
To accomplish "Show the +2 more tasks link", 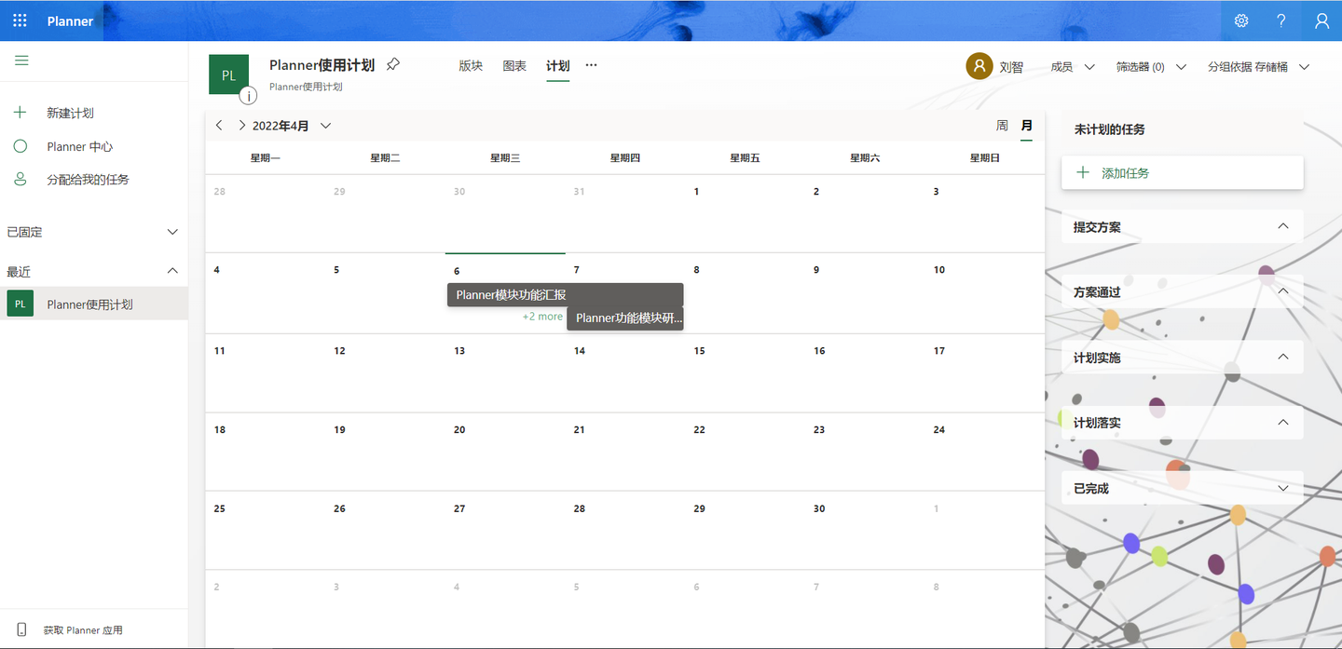I will (x=542, y=317).
